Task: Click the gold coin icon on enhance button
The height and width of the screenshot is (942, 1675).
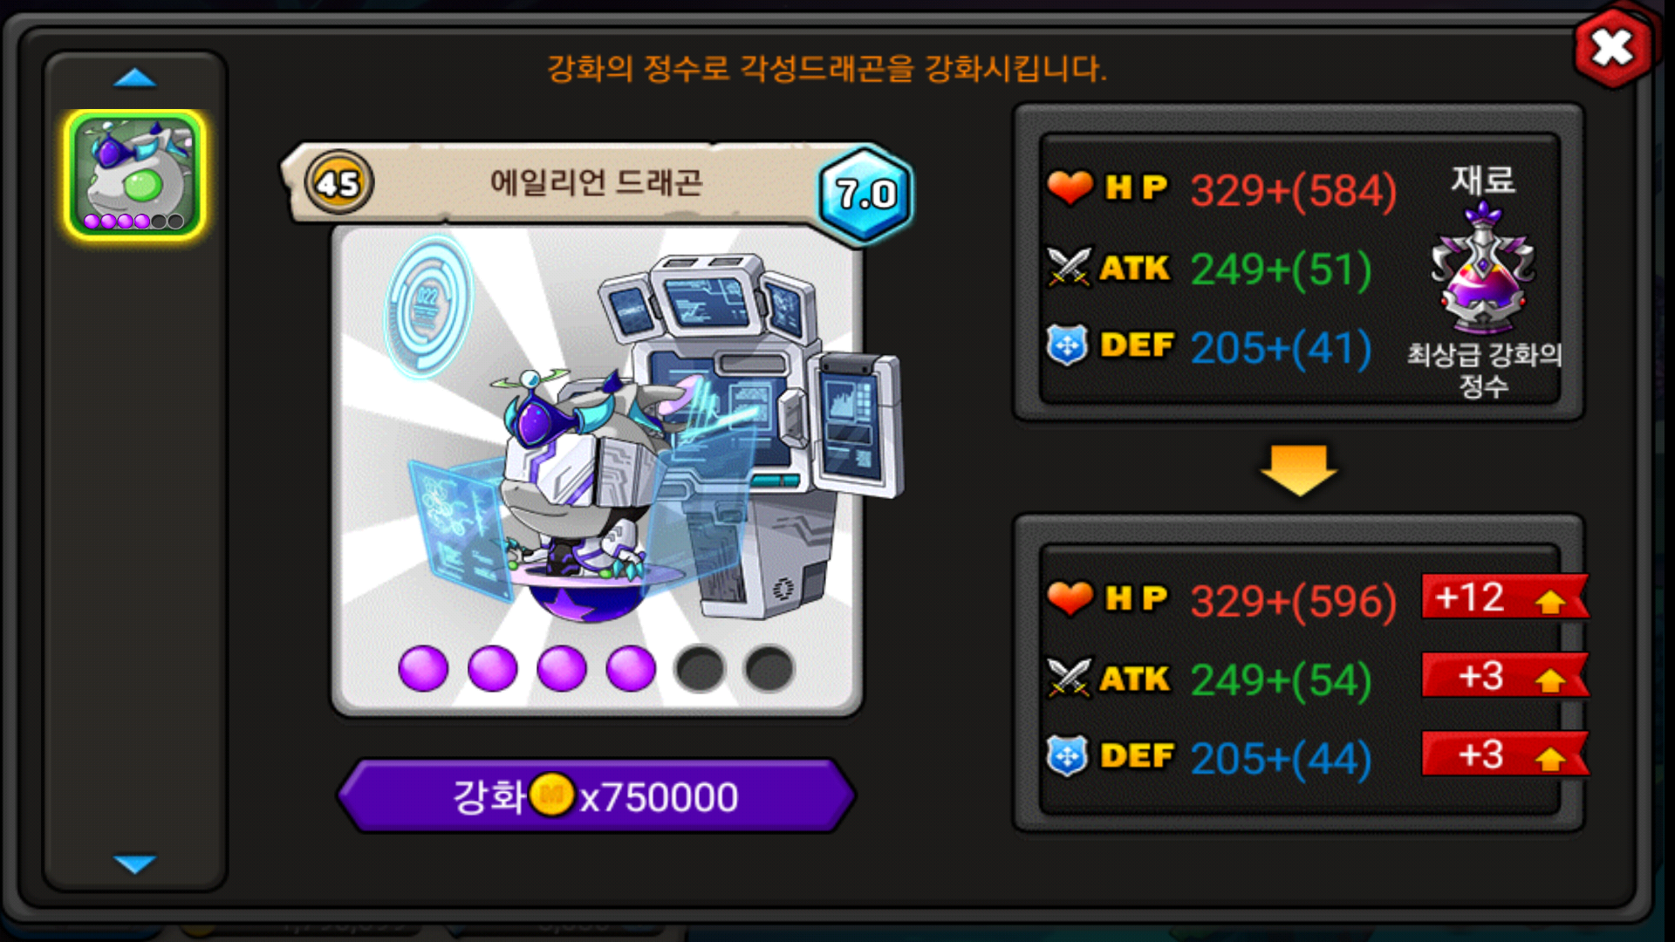Action: 551,795
